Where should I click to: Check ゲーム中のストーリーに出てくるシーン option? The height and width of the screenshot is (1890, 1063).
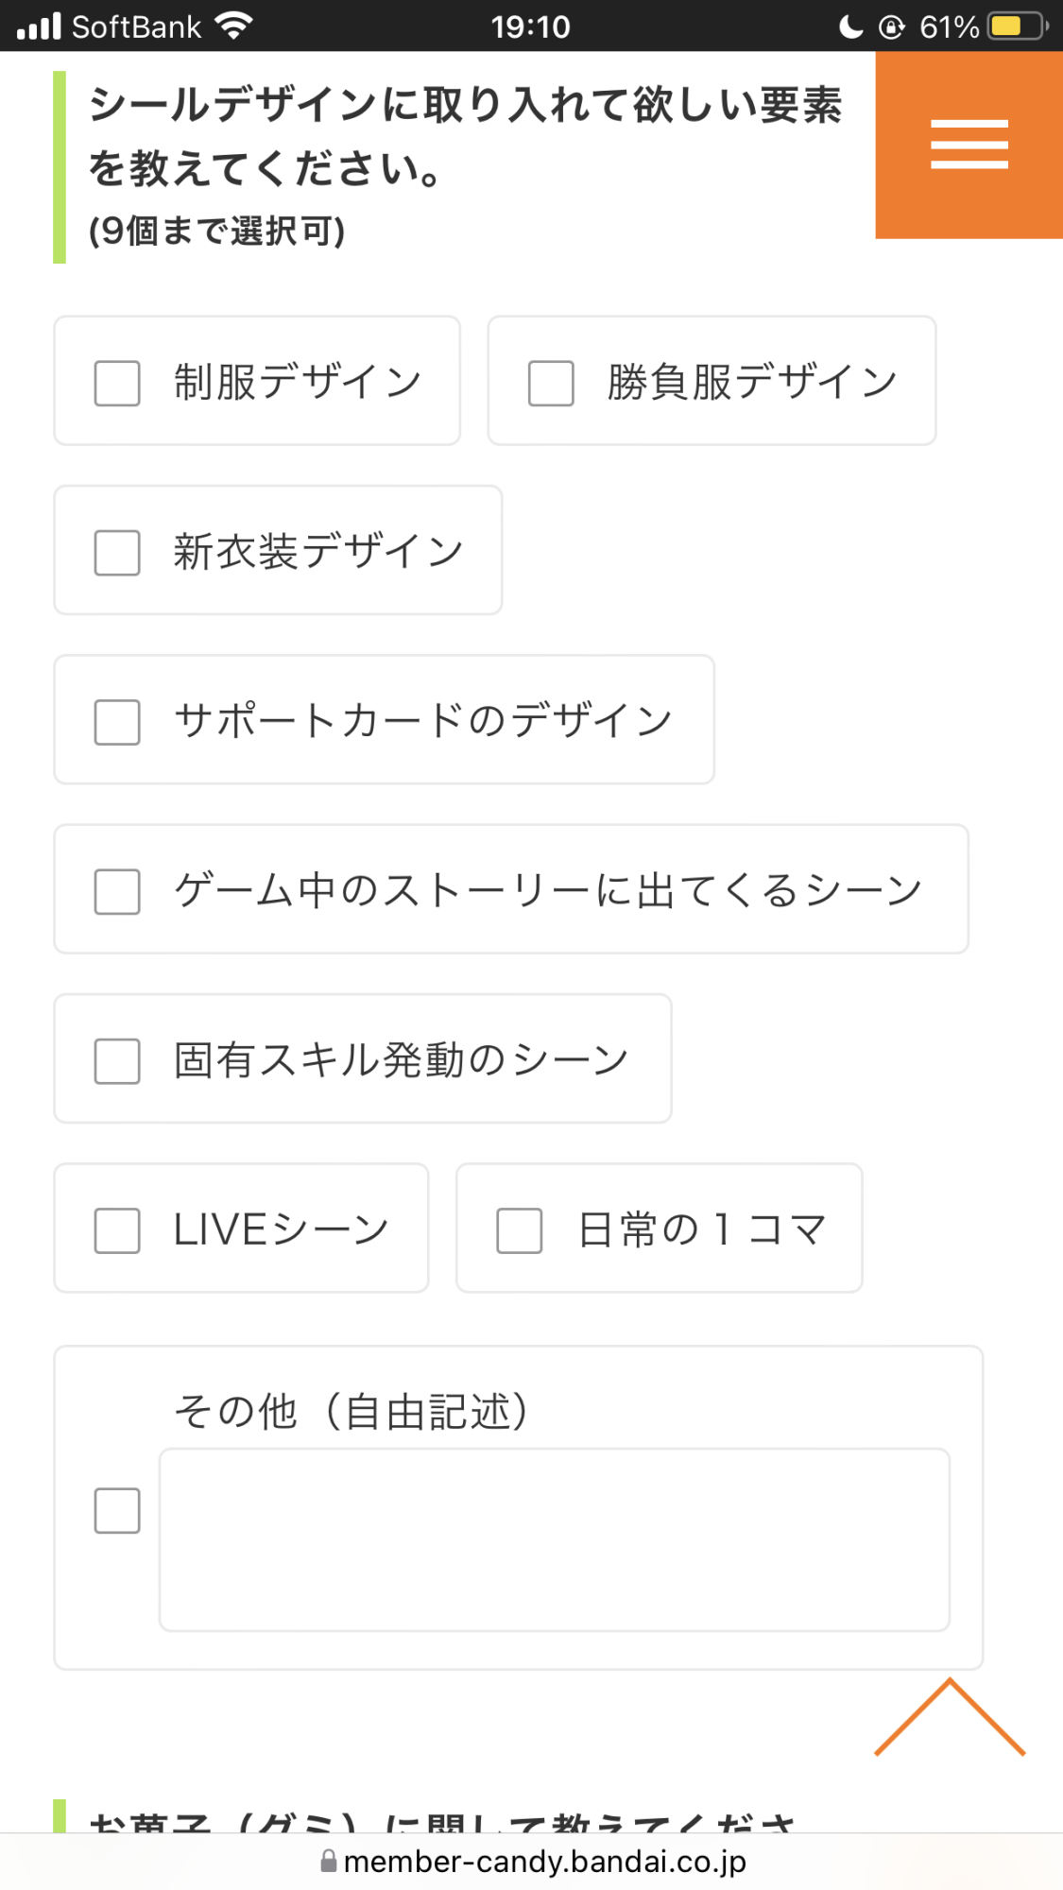pyautogui.click(x=117, y=891)
